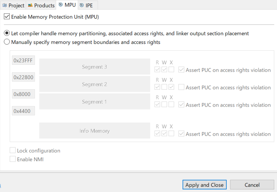This screenshot has width=277, height=192.
Task: Toggle Segment 3 execute (X) checkbox
Action: pos(171,69)
